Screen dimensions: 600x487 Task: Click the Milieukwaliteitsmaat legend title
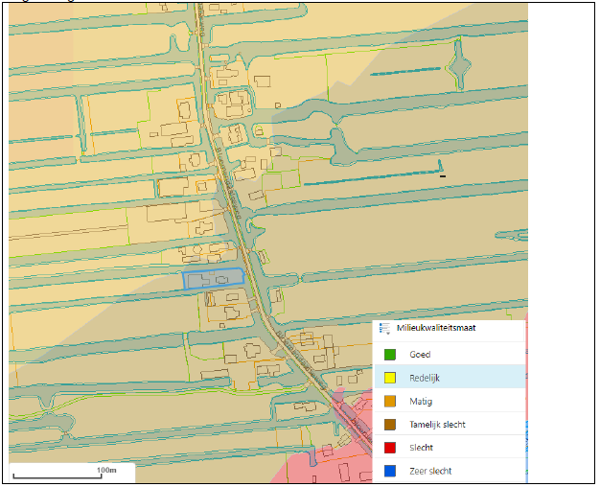tap(436, 328)
